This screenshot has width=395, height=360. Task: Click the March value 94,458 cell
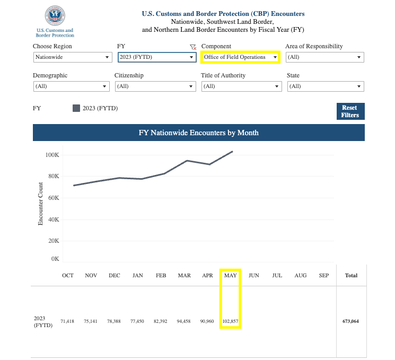[184, 322]
